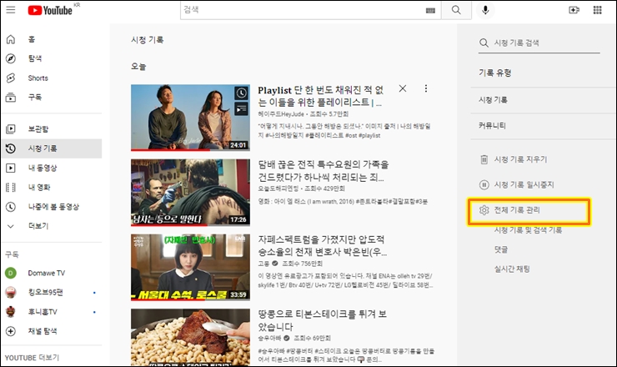Open 오늘도해피엔딩 channel name
This screenshot has height=367, width=617.
coord(278,189)
